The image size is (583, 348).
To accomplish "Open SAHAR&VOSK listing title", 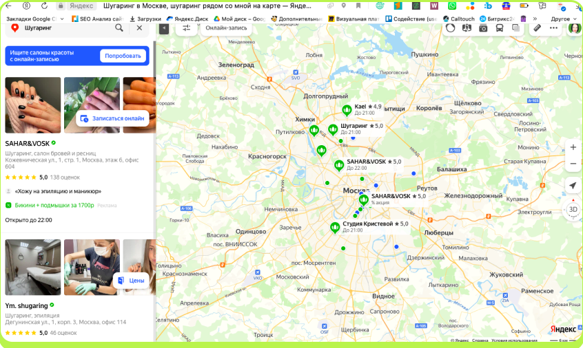I will pyautogui.click(x=27, y=144).
